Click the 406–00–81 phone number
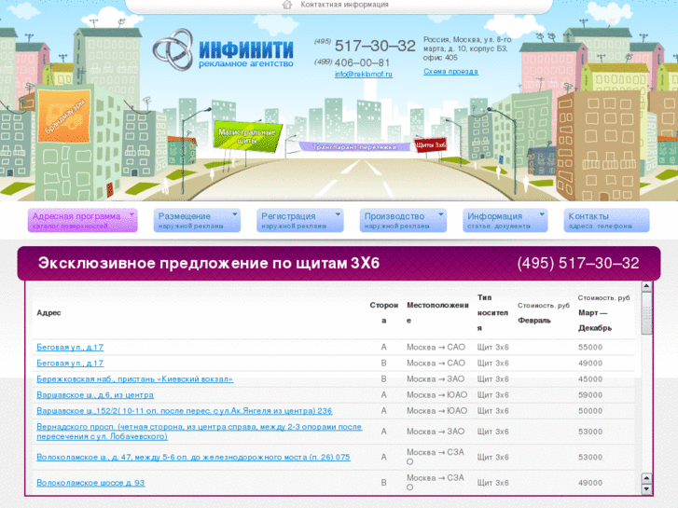The width and height of the screenshot is (678, 508). (x=362, y=62)
